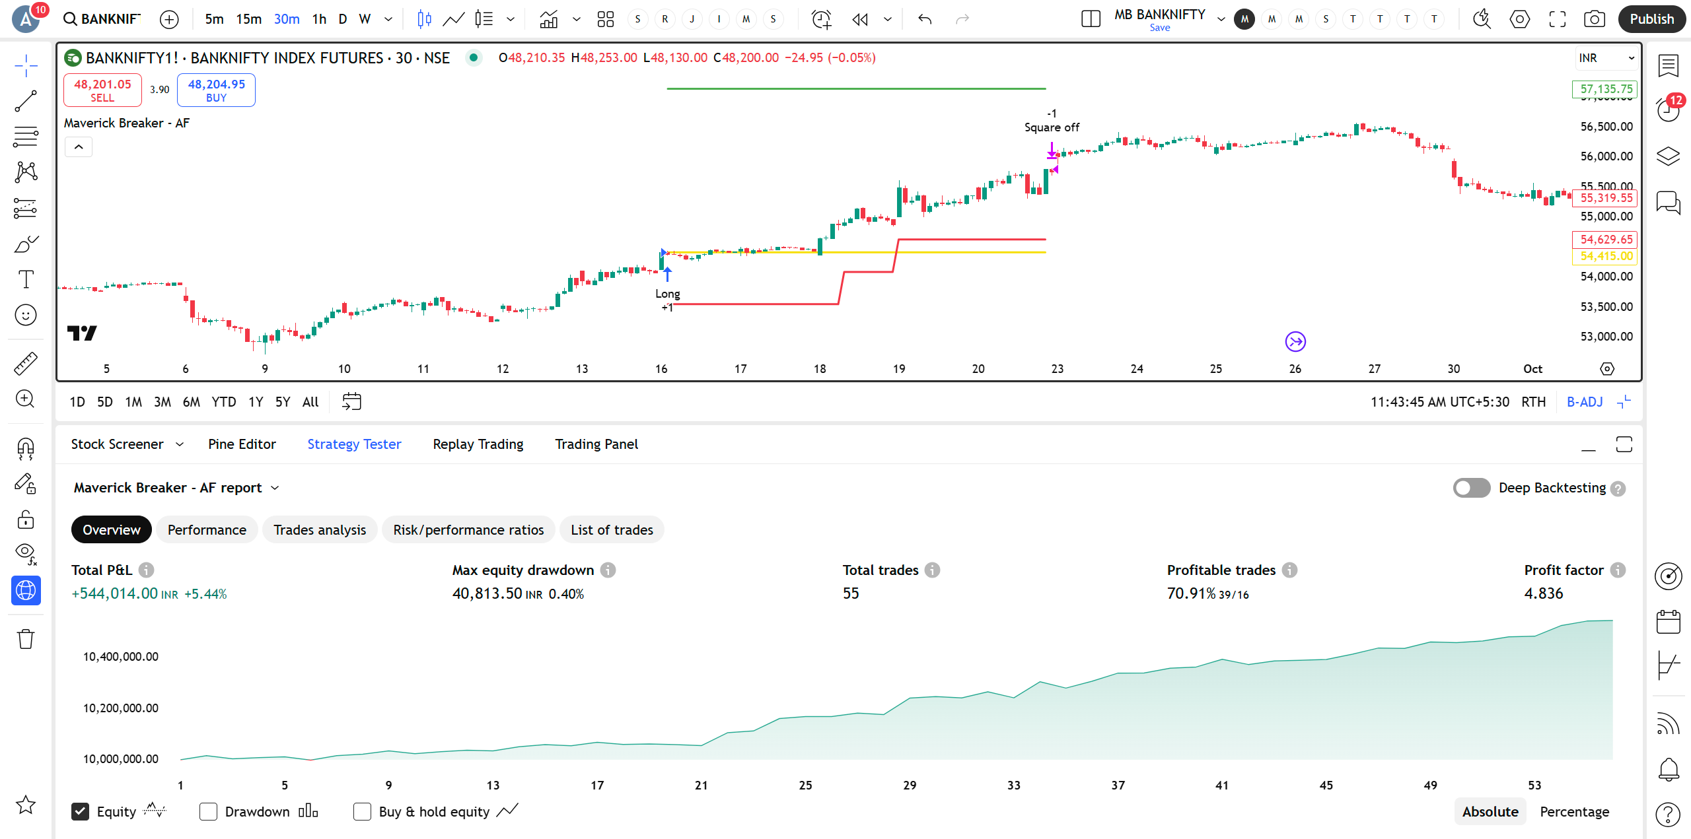Expand the chart style dropdown arrow

pos(510,19)
